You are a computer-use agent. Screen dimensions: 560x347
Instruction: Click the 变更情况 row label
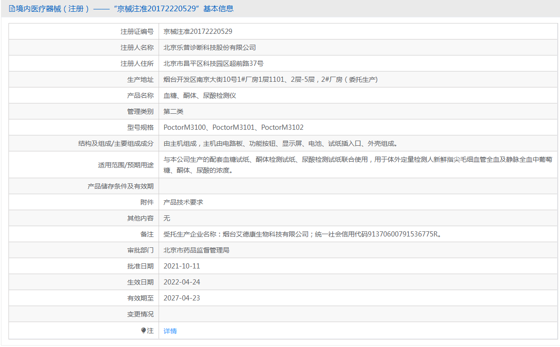[x=140, y=314]
